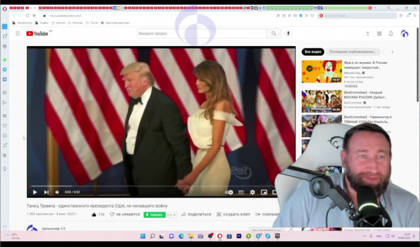Toggle subtitles in the video player
The image size is (420, 247).
[x=241, y=192]
